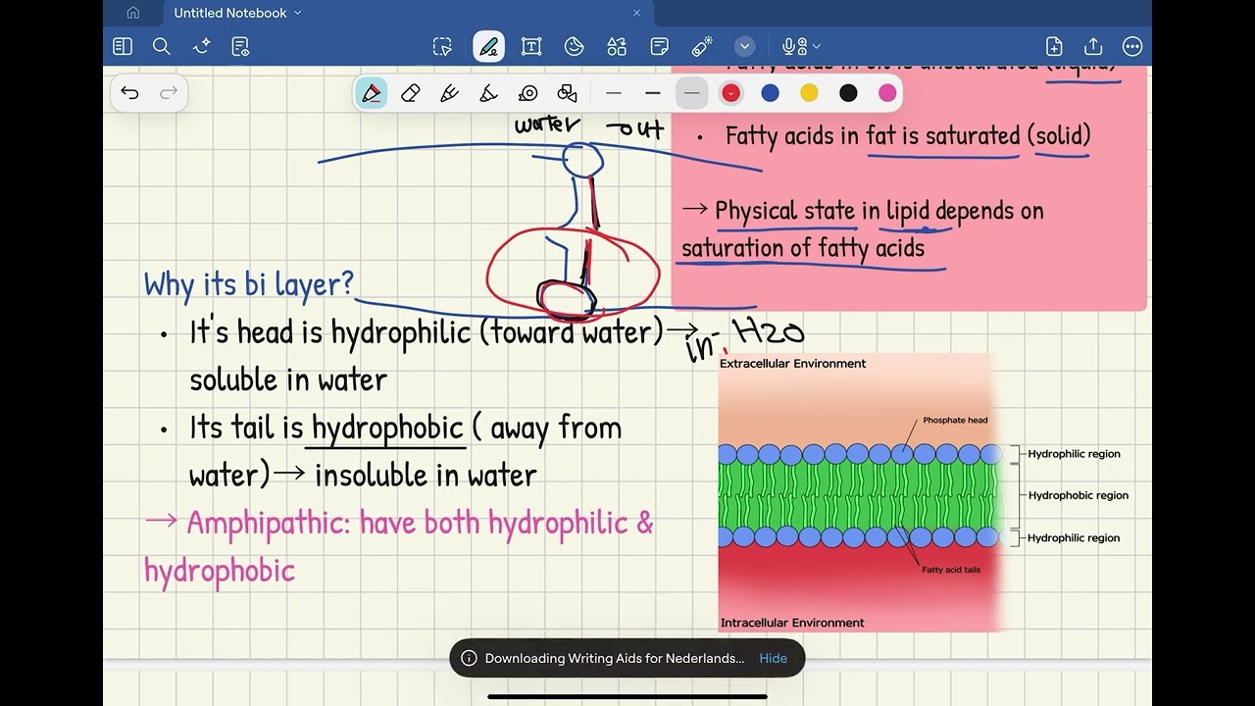This screenshot has height=706, width=1255.
Task: Undo the last stroke
Action: 129,93
